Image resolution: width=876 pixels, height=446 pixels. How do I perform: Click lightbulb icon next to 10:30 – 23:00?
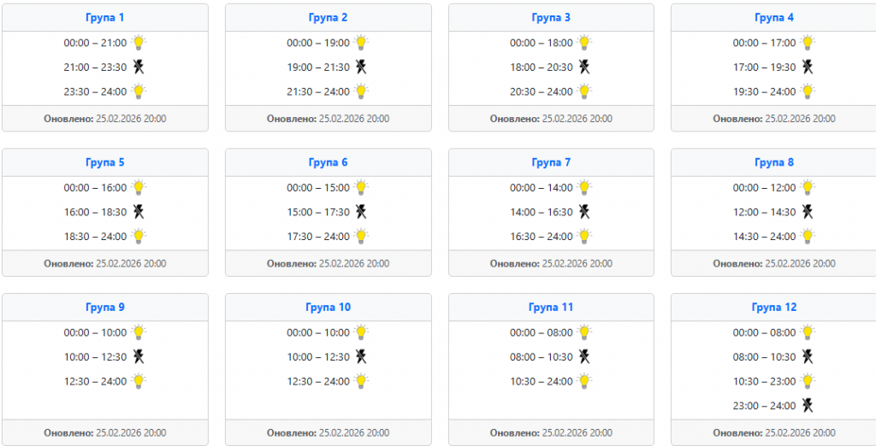tap(808, 381)
